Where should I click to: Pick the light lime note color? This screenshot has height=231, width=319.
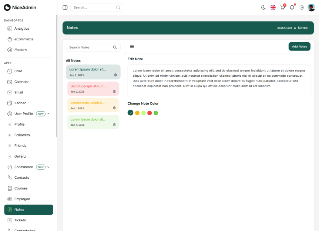(x=144, y=113)
